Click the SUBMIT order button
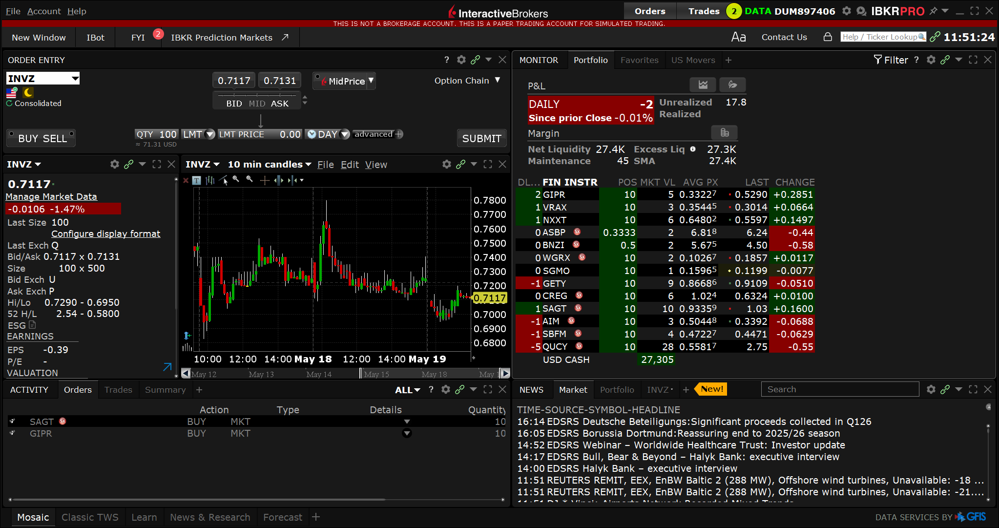Viewport: 999px width, 528px height. 481,138
